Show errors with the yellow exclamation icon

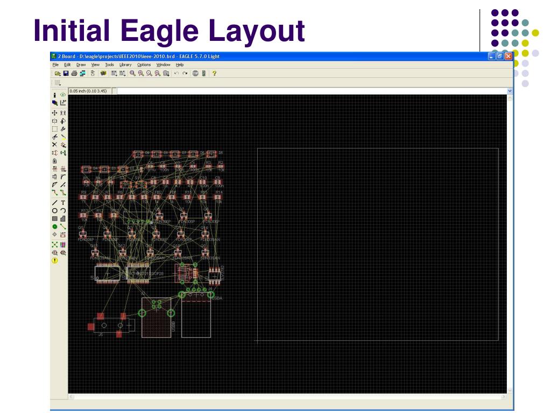point(54,261)
